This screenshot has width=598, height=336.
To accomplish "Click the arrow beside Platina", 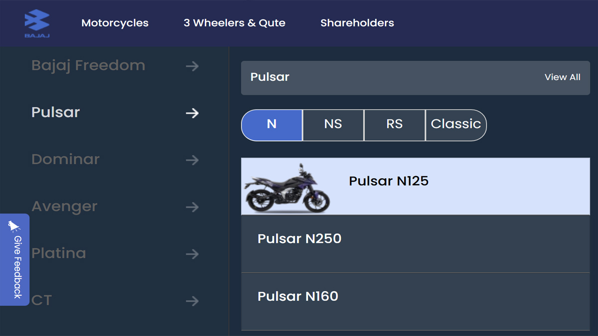I will pyautogui.click(x=192, y=254).
